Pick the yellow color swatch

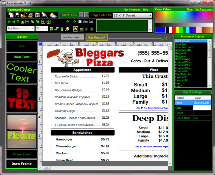(x=177, y=30)
